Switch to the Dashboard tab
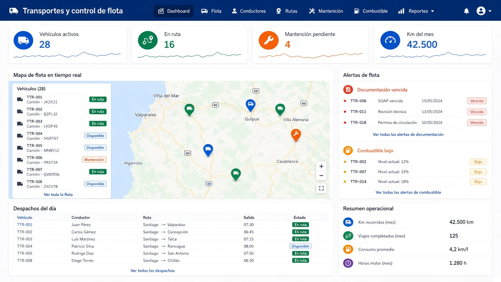The height and width of the screenshot is (282, 501). point(174,11)
